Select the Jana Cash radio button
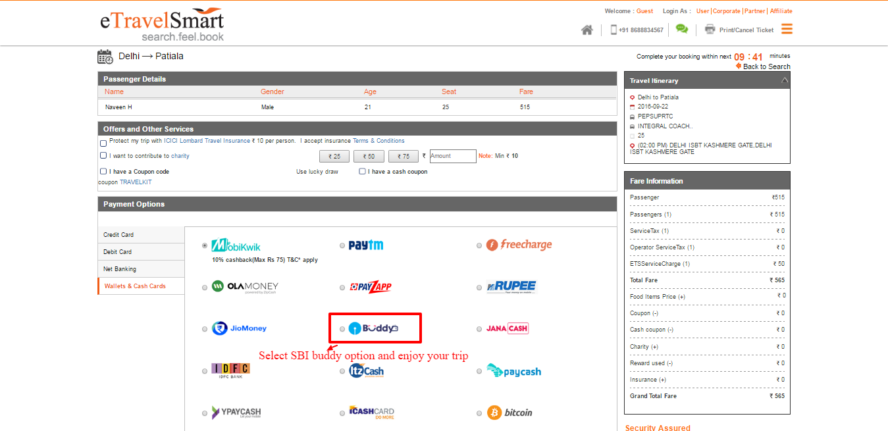This screenshot has width=888, height=431. 479,329
